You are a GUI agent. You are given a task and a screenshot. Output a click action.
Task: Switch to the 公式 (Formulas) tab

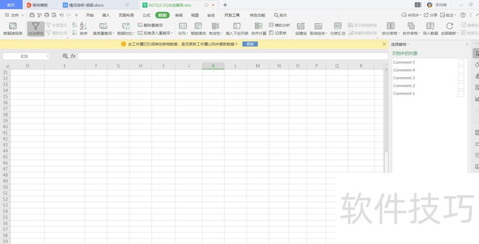click(x=146, y=15)
